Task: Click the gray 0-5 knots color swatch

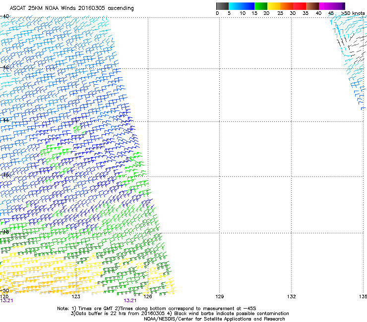Action: coord(222,6)
